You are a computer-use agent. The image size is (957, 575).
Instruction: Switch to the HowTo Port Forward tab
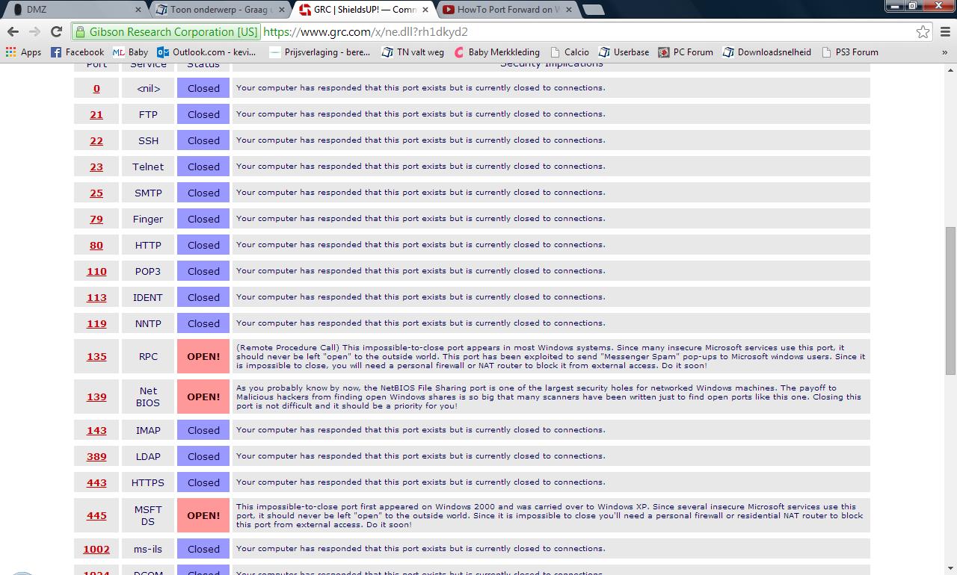tap(505, 10)
